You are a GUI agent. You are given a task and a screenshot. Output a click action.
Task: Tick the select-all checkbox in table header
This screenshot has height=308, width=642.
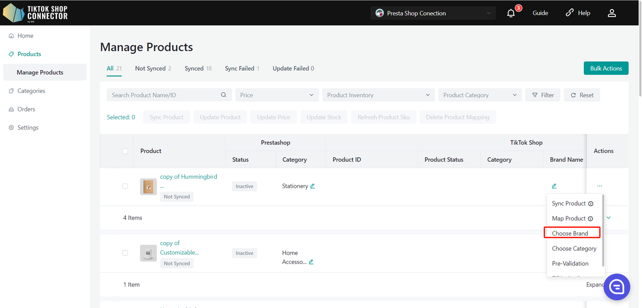click(125, 151)
